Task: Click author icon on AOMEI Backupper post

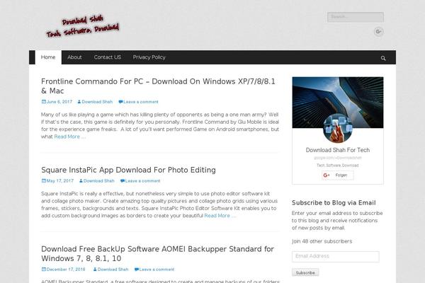Action: [x=95, y=270]
